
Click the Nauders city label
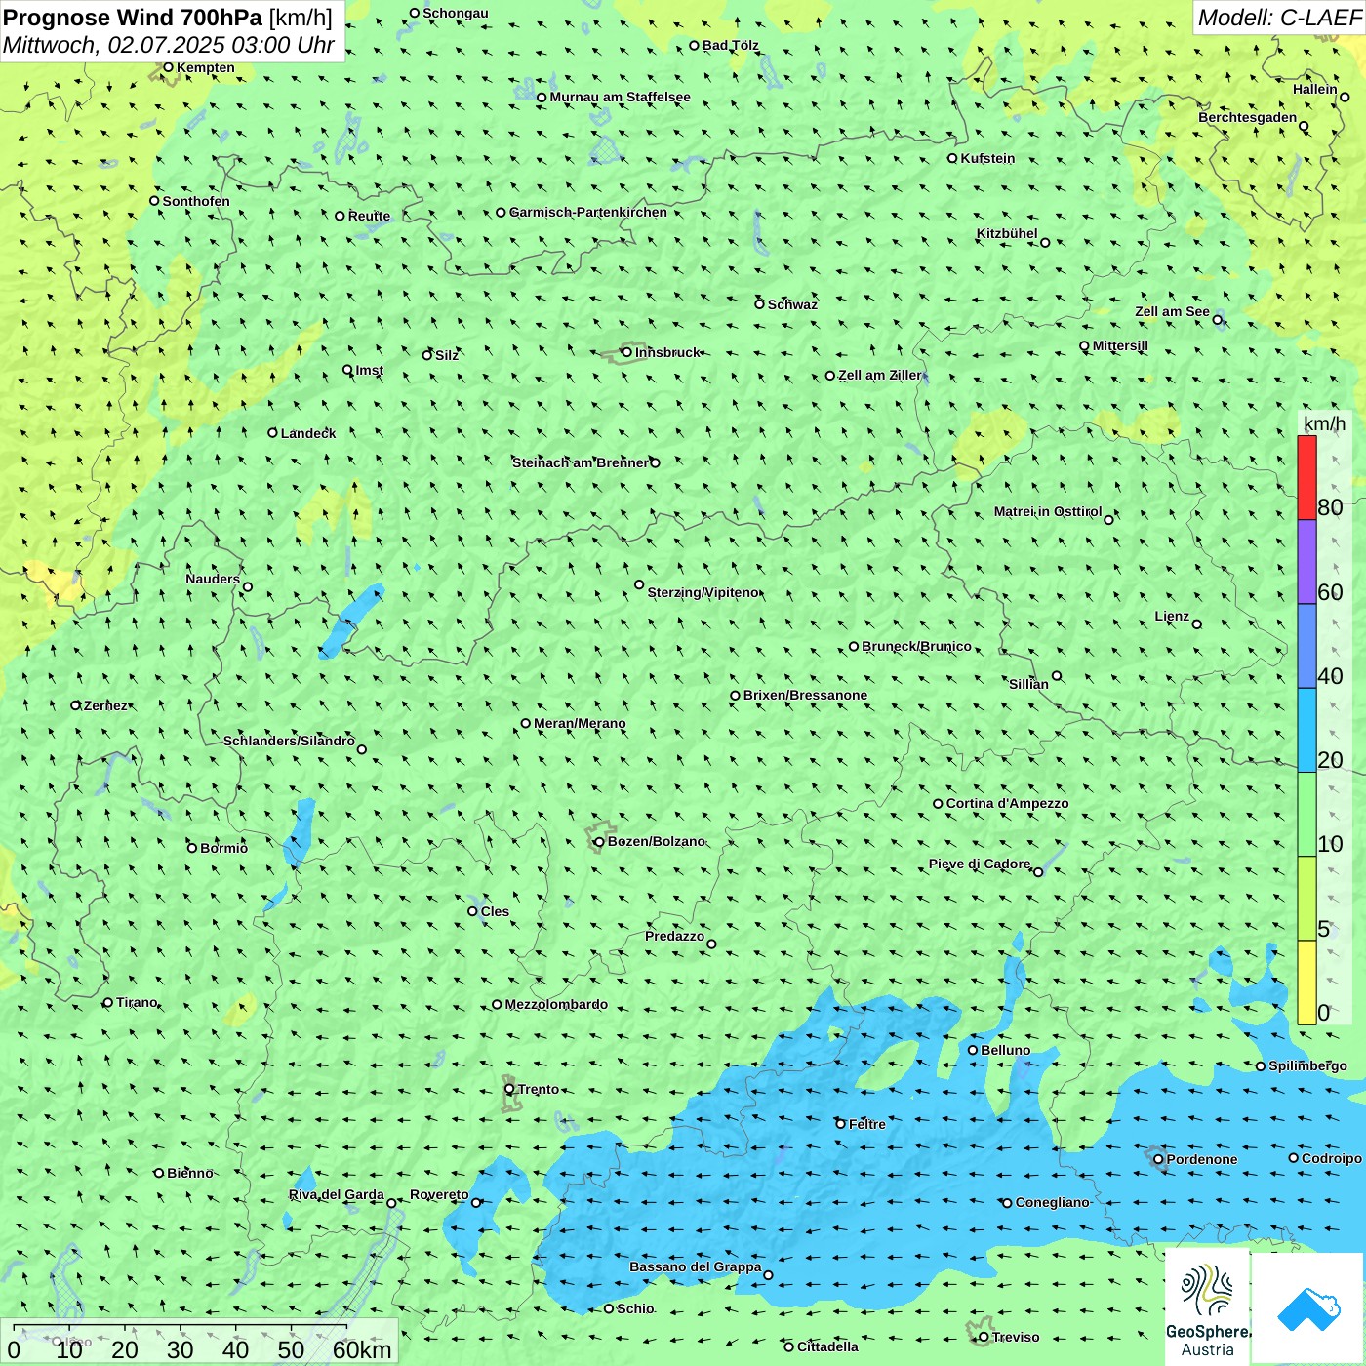point(212,579)
